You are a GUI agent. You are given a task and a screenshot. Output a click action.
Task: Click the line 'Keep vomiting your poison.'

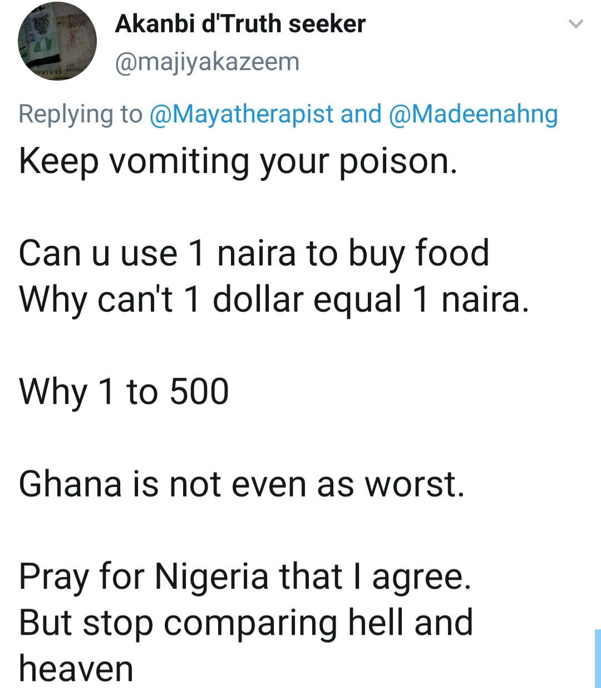[x=238, y=161]
